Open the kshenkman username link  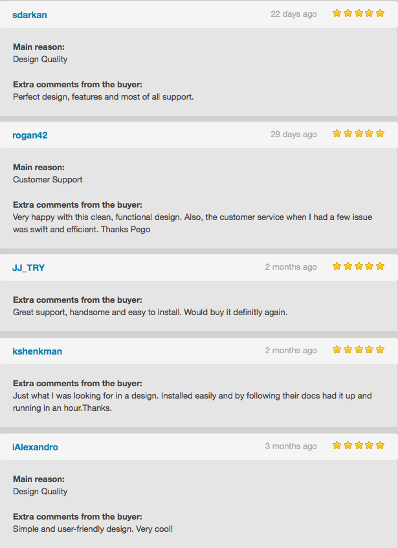click(x=37, y=351)
